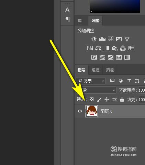Click the 不透明度 value field
This screenshot has height=165, width=145.
click(x=142, y=90)
